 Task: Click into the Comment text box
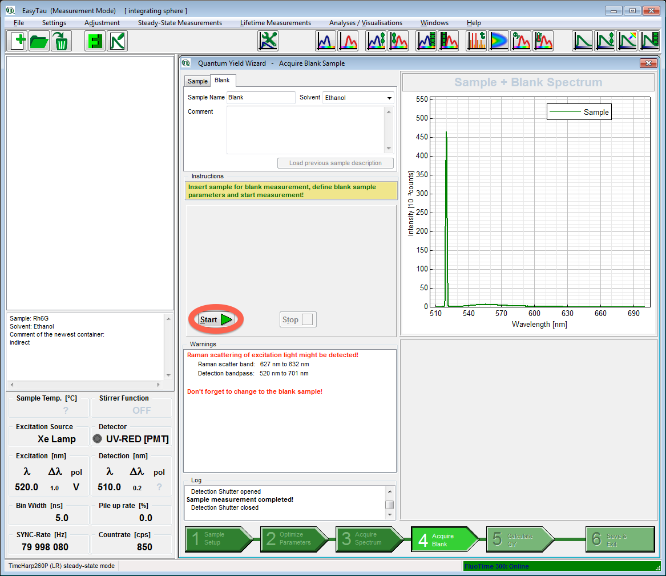coord(305,130)
